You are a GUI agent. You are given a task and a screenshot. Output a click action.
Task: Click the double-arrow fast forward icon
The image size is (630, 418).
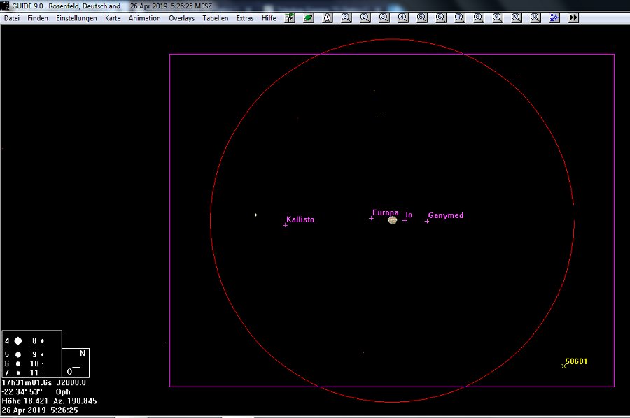tap(573, 18)
